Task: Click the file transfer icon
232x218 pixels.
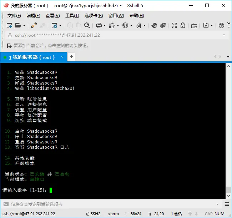Action: click(x=112, y=25)
